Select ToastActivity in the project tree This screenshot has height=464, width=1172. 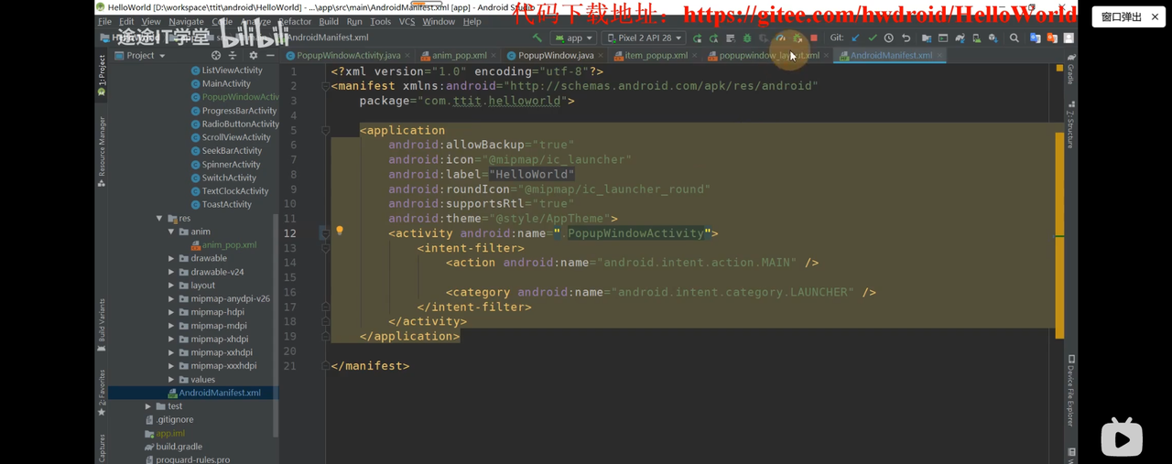[x=226, y=204]
